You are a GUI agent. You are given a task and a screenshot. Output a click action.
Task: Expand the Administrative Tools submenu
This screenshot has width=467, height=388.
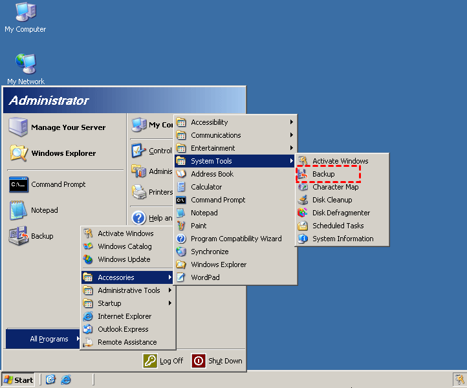[x=129, y=290]
